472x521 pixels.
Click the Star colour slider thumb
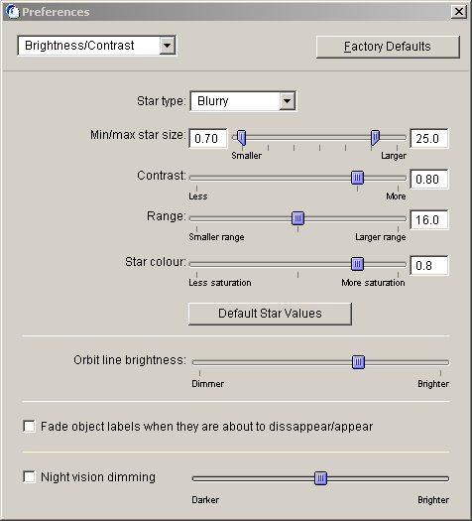pyautogui.click(x=357, y=264)
